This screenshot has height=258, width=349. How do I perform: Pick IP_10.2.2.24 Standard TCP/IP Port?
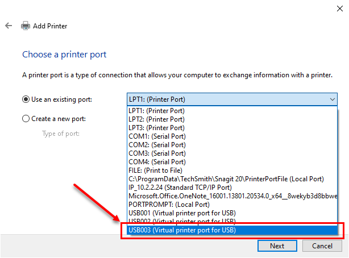pos(232,188)
